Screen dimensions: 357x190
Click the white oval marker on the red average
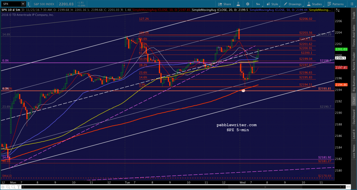(243, 91)
